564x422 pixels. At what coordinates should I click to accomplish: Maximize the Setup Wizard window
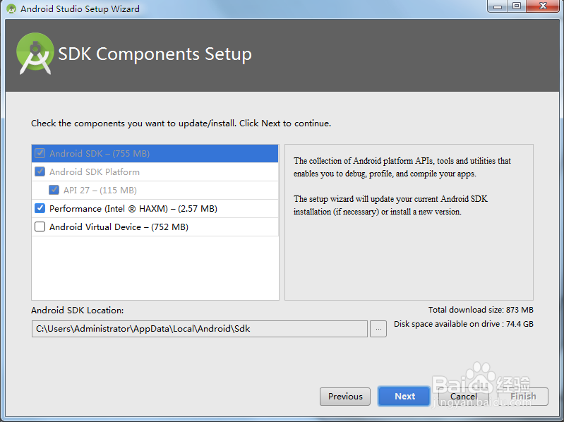click(517, 7)
